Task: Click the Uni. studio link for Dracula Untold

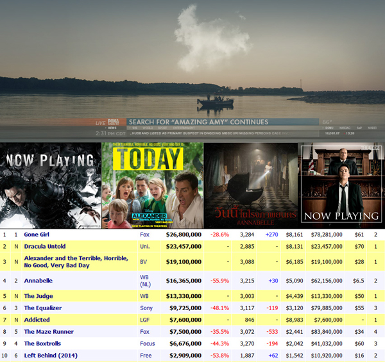Action: pyautogui.click(x=144, y=246)
